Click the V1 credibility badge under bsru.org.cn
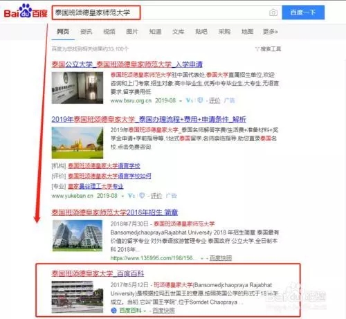 [189, 100]
